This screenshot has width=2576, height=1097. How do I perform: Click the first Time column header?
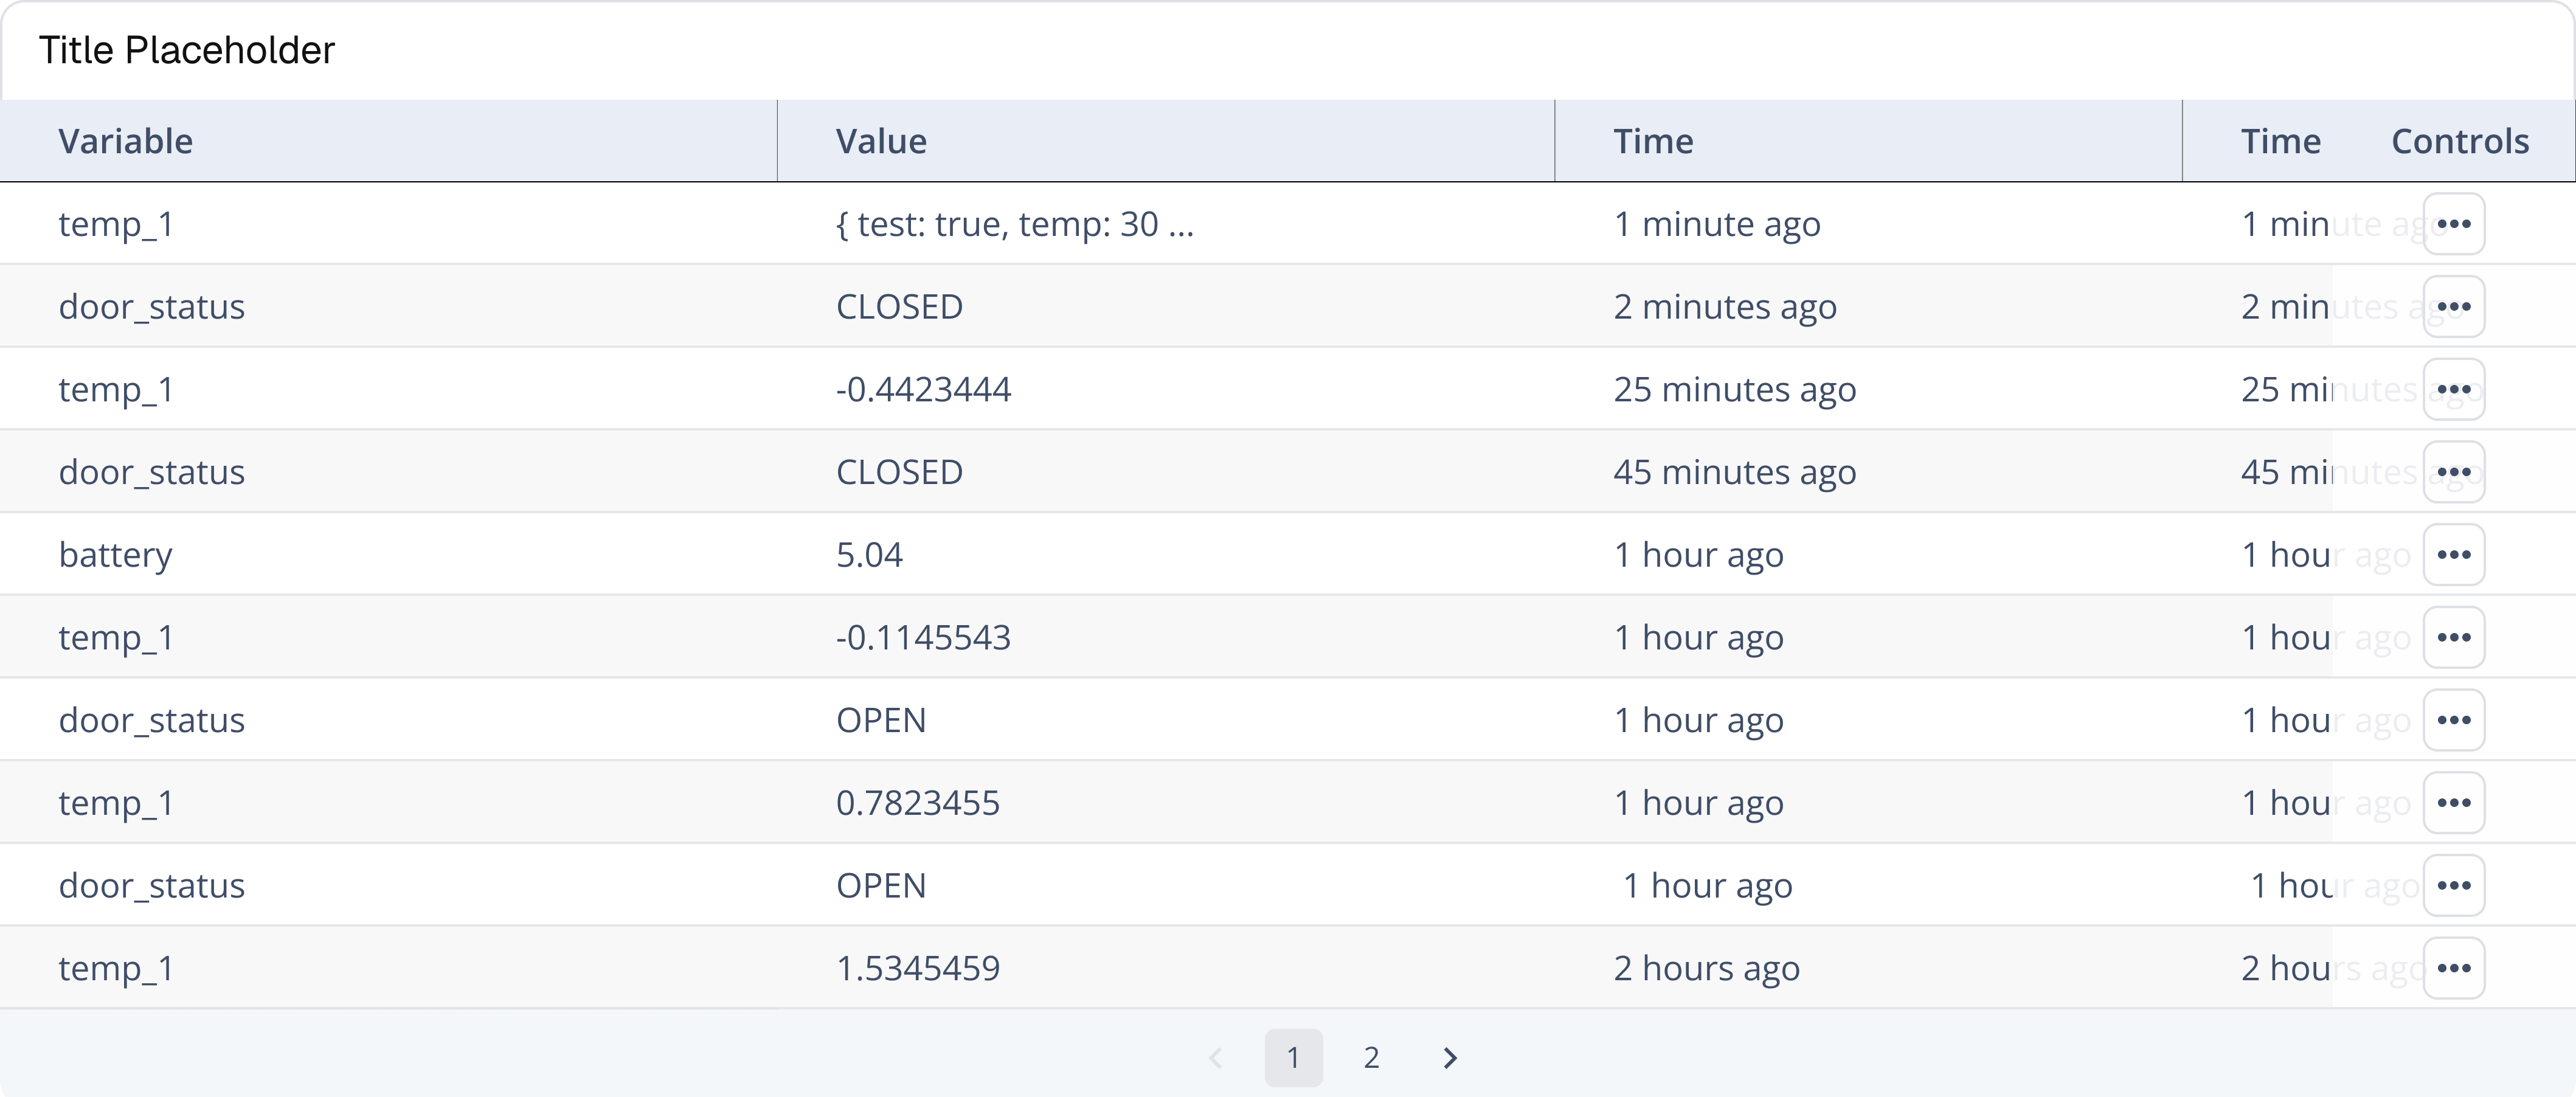point(1653,141)
